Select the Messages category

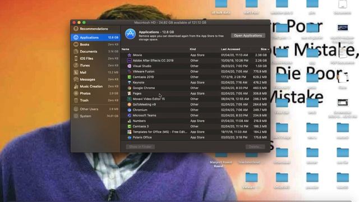(95, 80)
